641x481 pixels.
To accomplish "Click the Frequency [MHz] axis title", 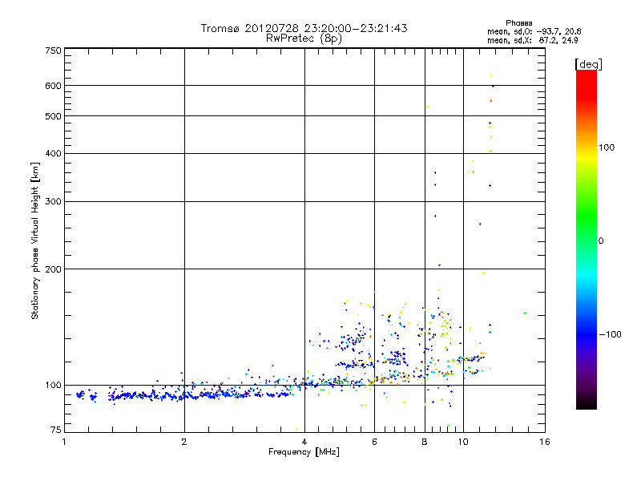I will 304,452.
